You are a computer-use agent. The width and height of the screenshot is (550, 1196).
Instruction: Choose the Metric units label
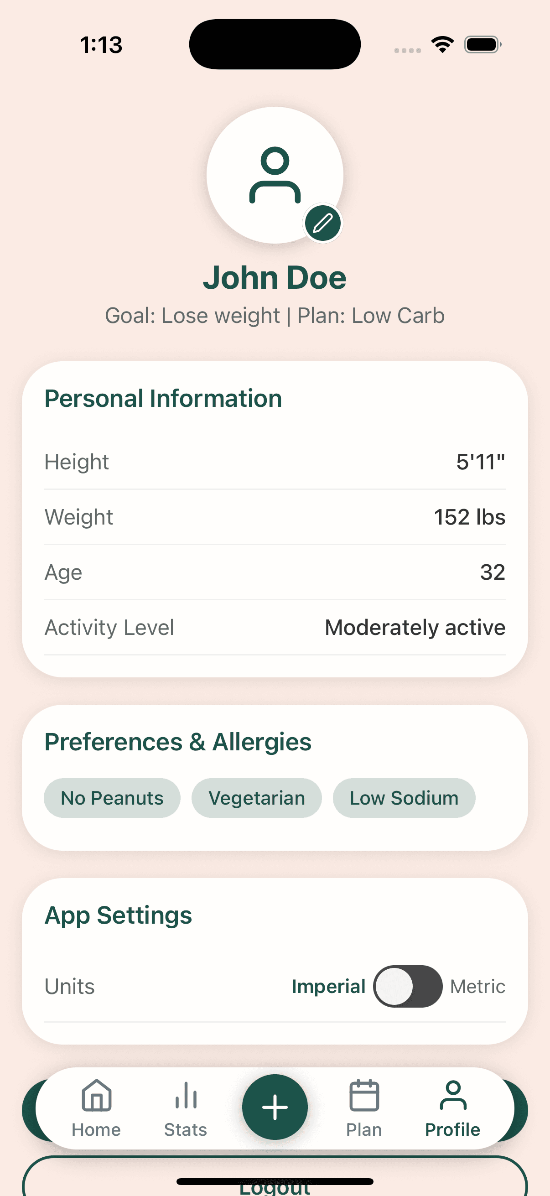pos(477,986)
